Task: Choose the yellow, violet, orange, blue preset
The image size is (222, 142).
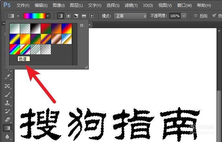Action: tap(46, 39)
